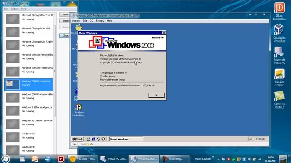Click the PowerPoint pinned taskbar icon
Screen dimensions: 291x163
35,159
